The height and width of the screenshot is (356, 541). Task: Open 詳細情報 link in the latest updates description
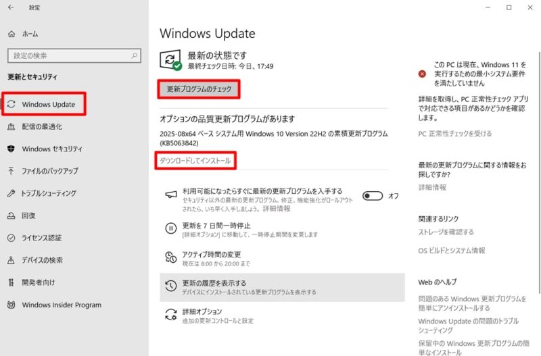coord(277,209)
